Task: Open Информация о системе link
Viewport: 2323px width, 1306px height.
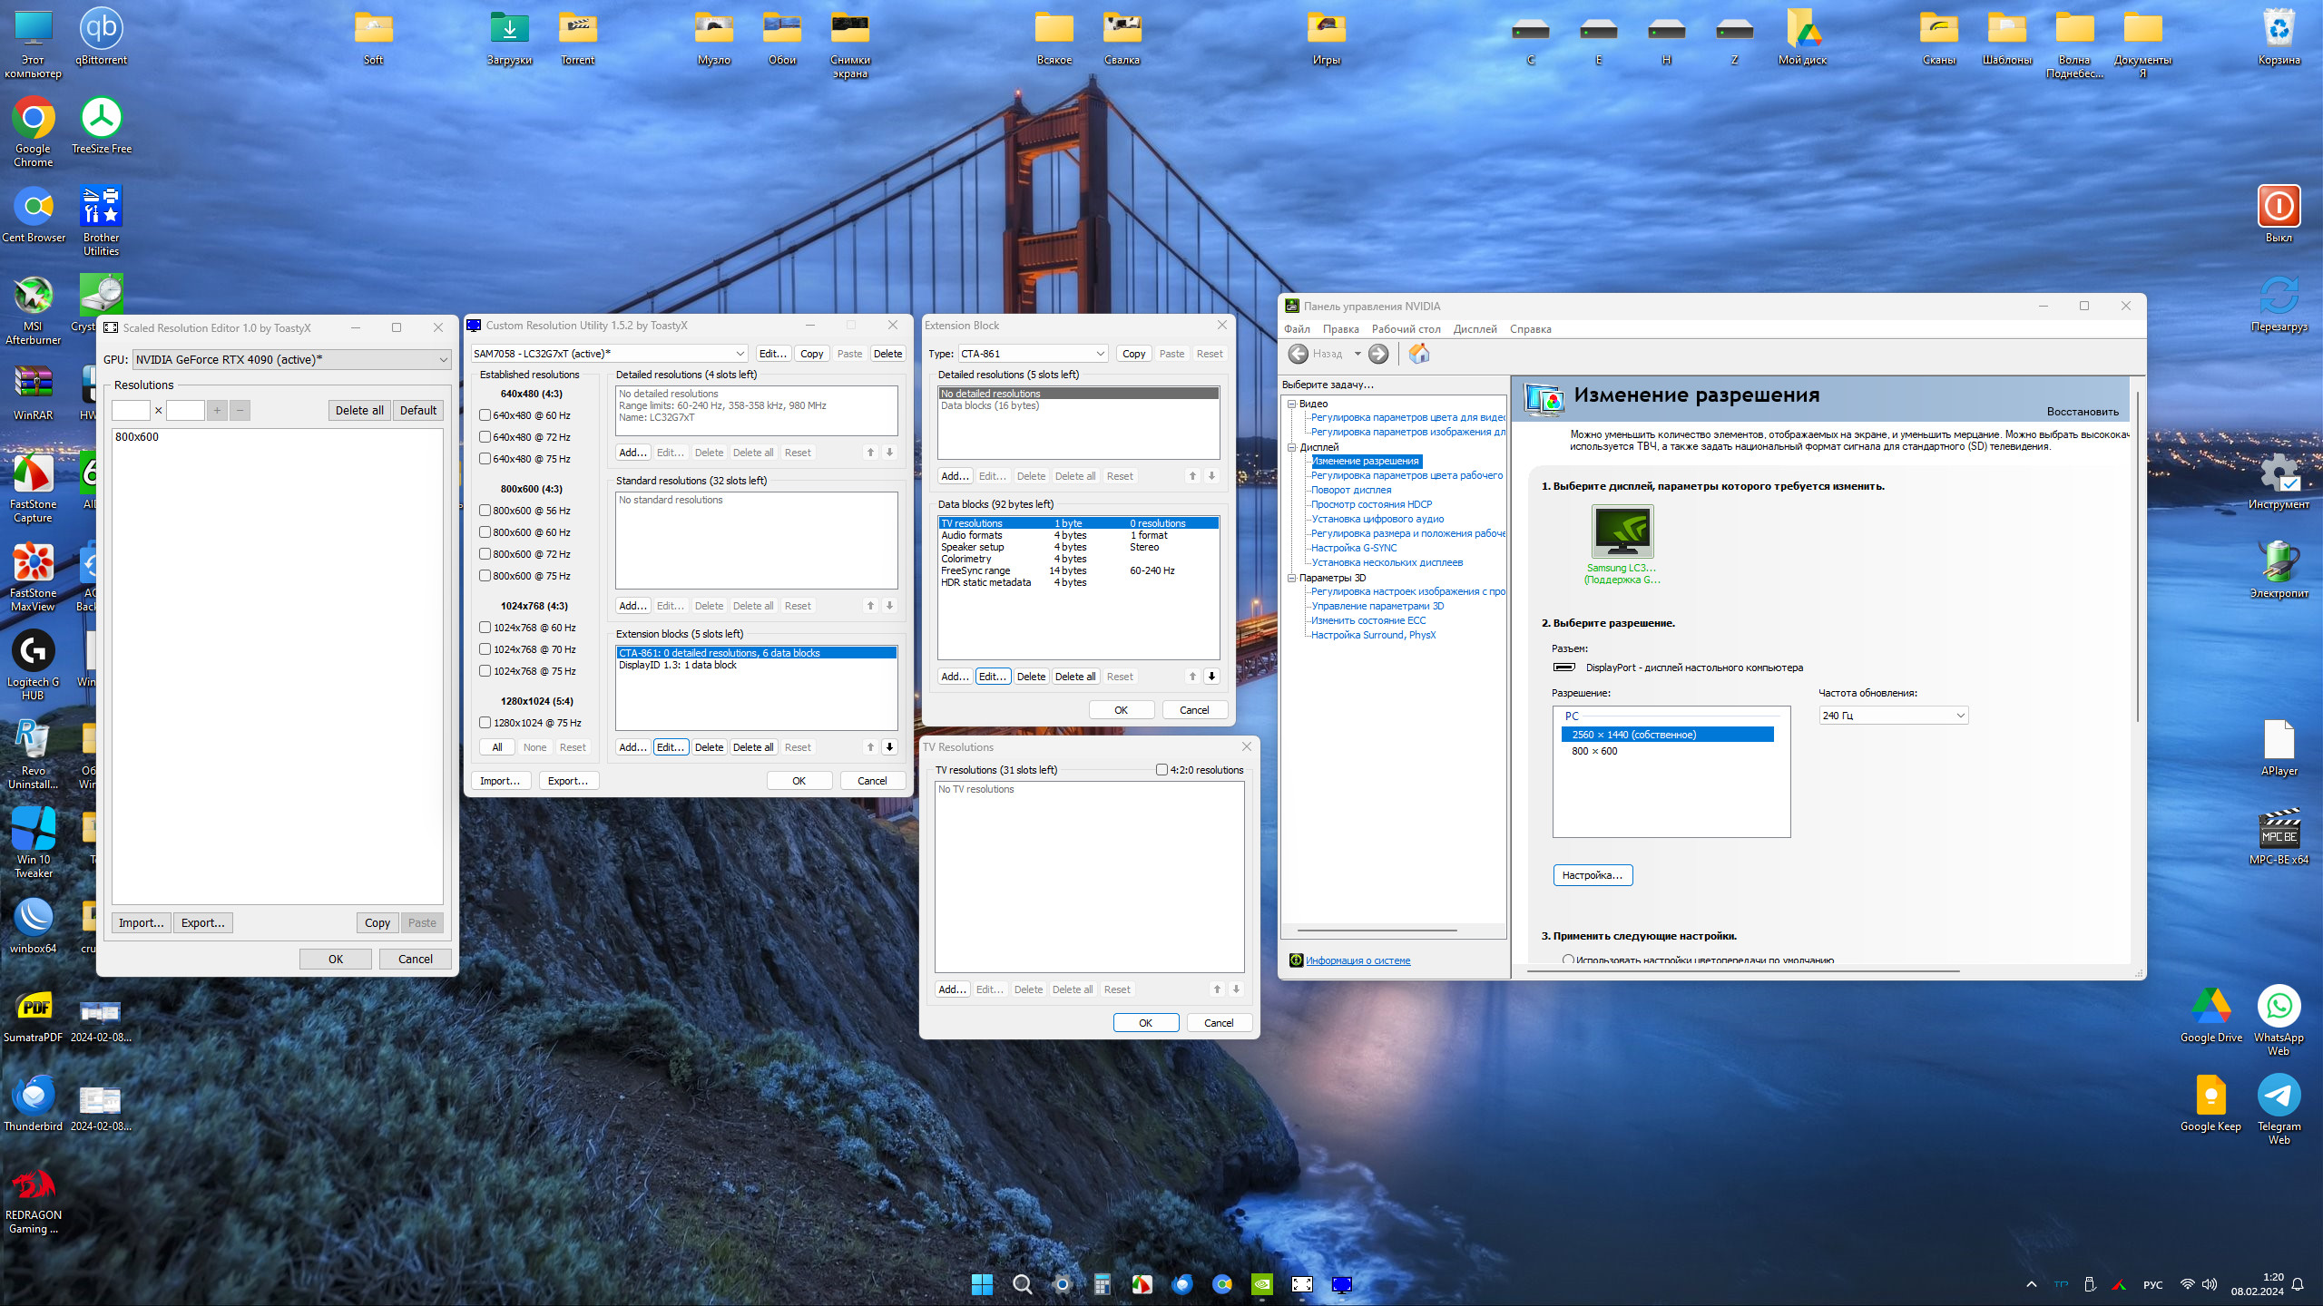Action: [1358, 960]
